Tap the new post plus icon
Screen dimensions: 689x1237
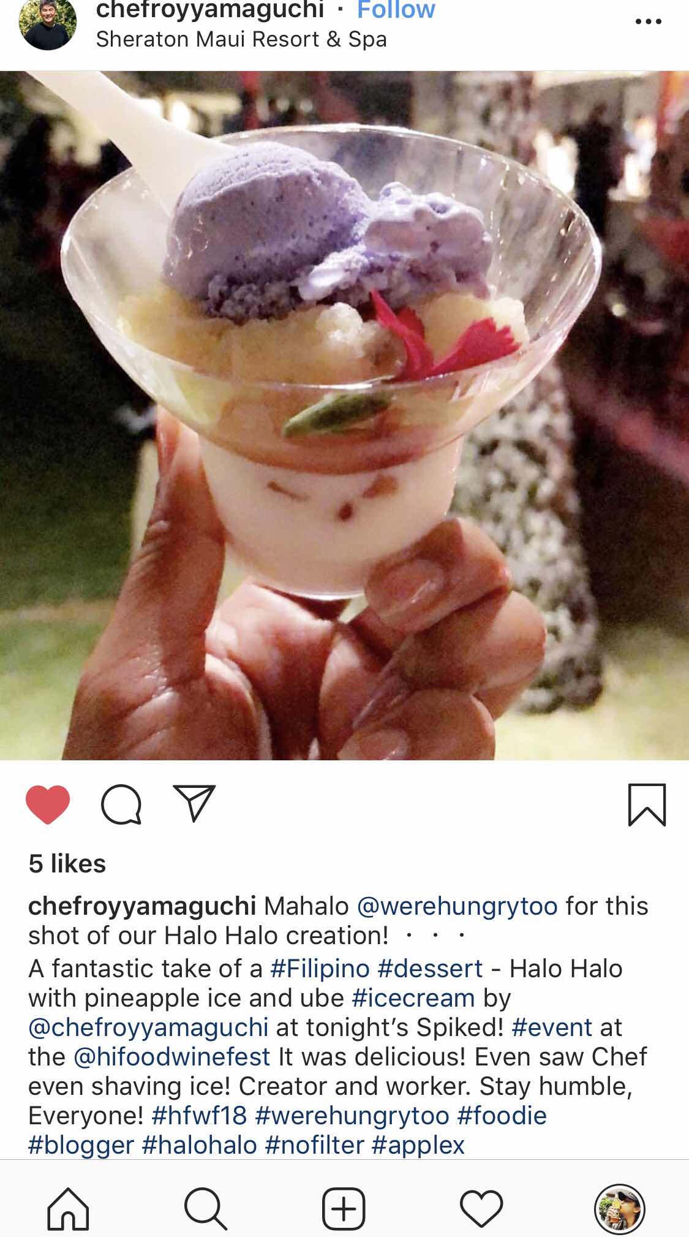pyautogui.click(x=344, y=1209)
